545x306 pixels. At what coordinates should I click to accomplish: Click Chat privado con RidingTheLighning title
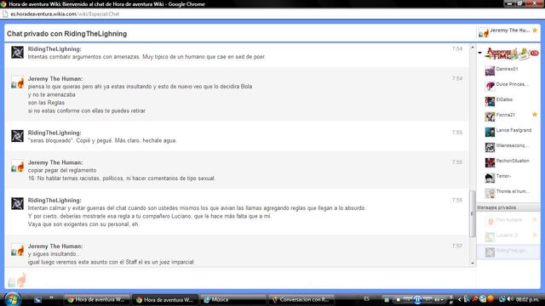click(x=66, y=34)
